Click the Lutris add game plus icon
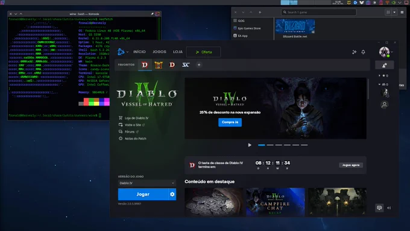 pyautogui.click(x=260, y=12)
